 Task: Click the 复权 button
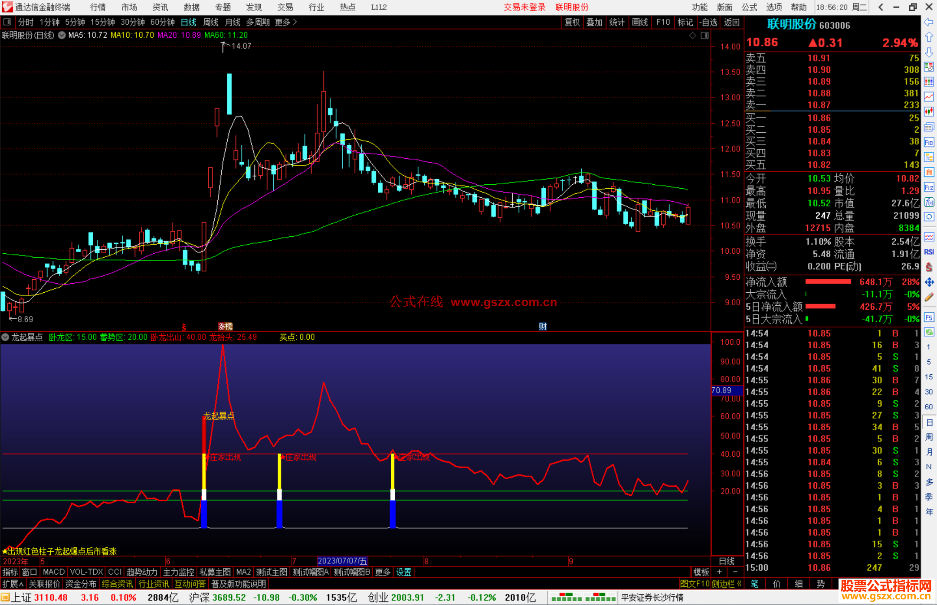point(572,22)
